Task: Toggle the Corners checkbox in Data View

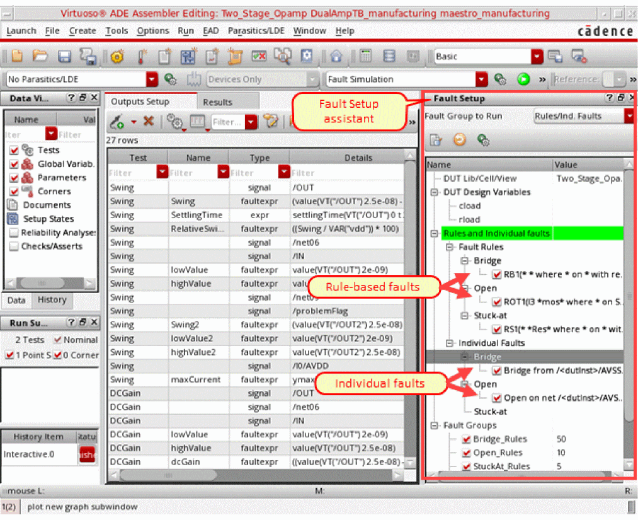Action: pos(14,192)
